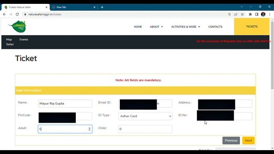This screenshot has width=274, height=154.
Task: Close the New Tab tab
Action: pyautogui.click(x=94, y=7)
